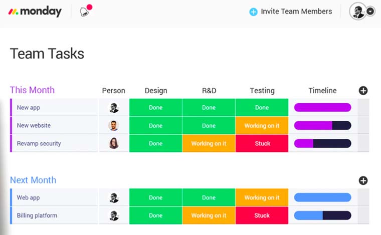Click person avatar for Revamp security row

click(114, 143)
